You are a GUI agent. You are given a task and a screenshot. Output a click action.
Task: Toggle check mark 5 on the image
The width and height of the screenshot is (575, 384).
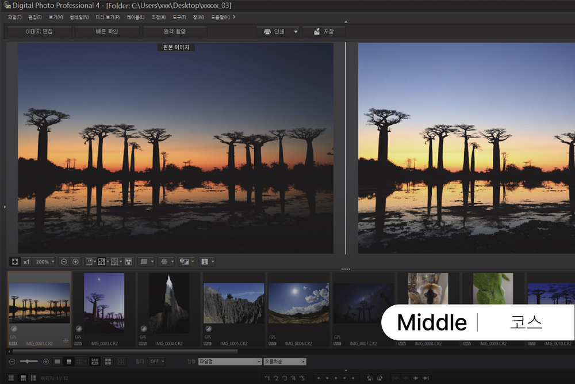tap(302, 378)
